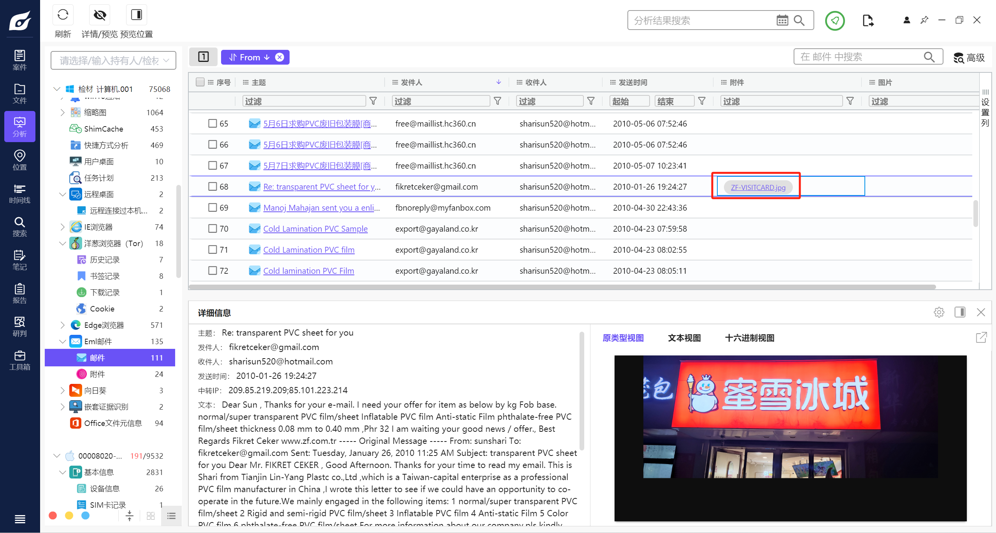This screenshot has height=533, width=996.
Task: Click the Refresh (刷新) icon
Action: pos(63,15)
